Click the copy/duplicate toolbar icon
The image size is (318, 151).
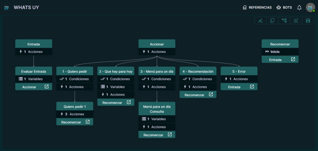(x=272, y=21)
